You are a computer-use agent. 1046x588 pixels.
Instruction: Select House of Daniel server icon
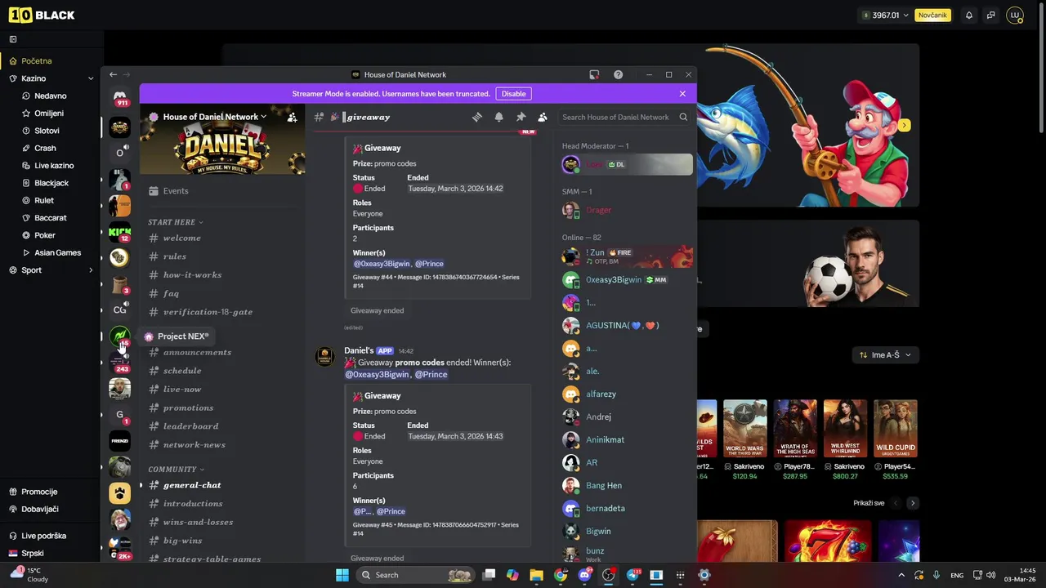pyautogui.click(x=120, y=127)
